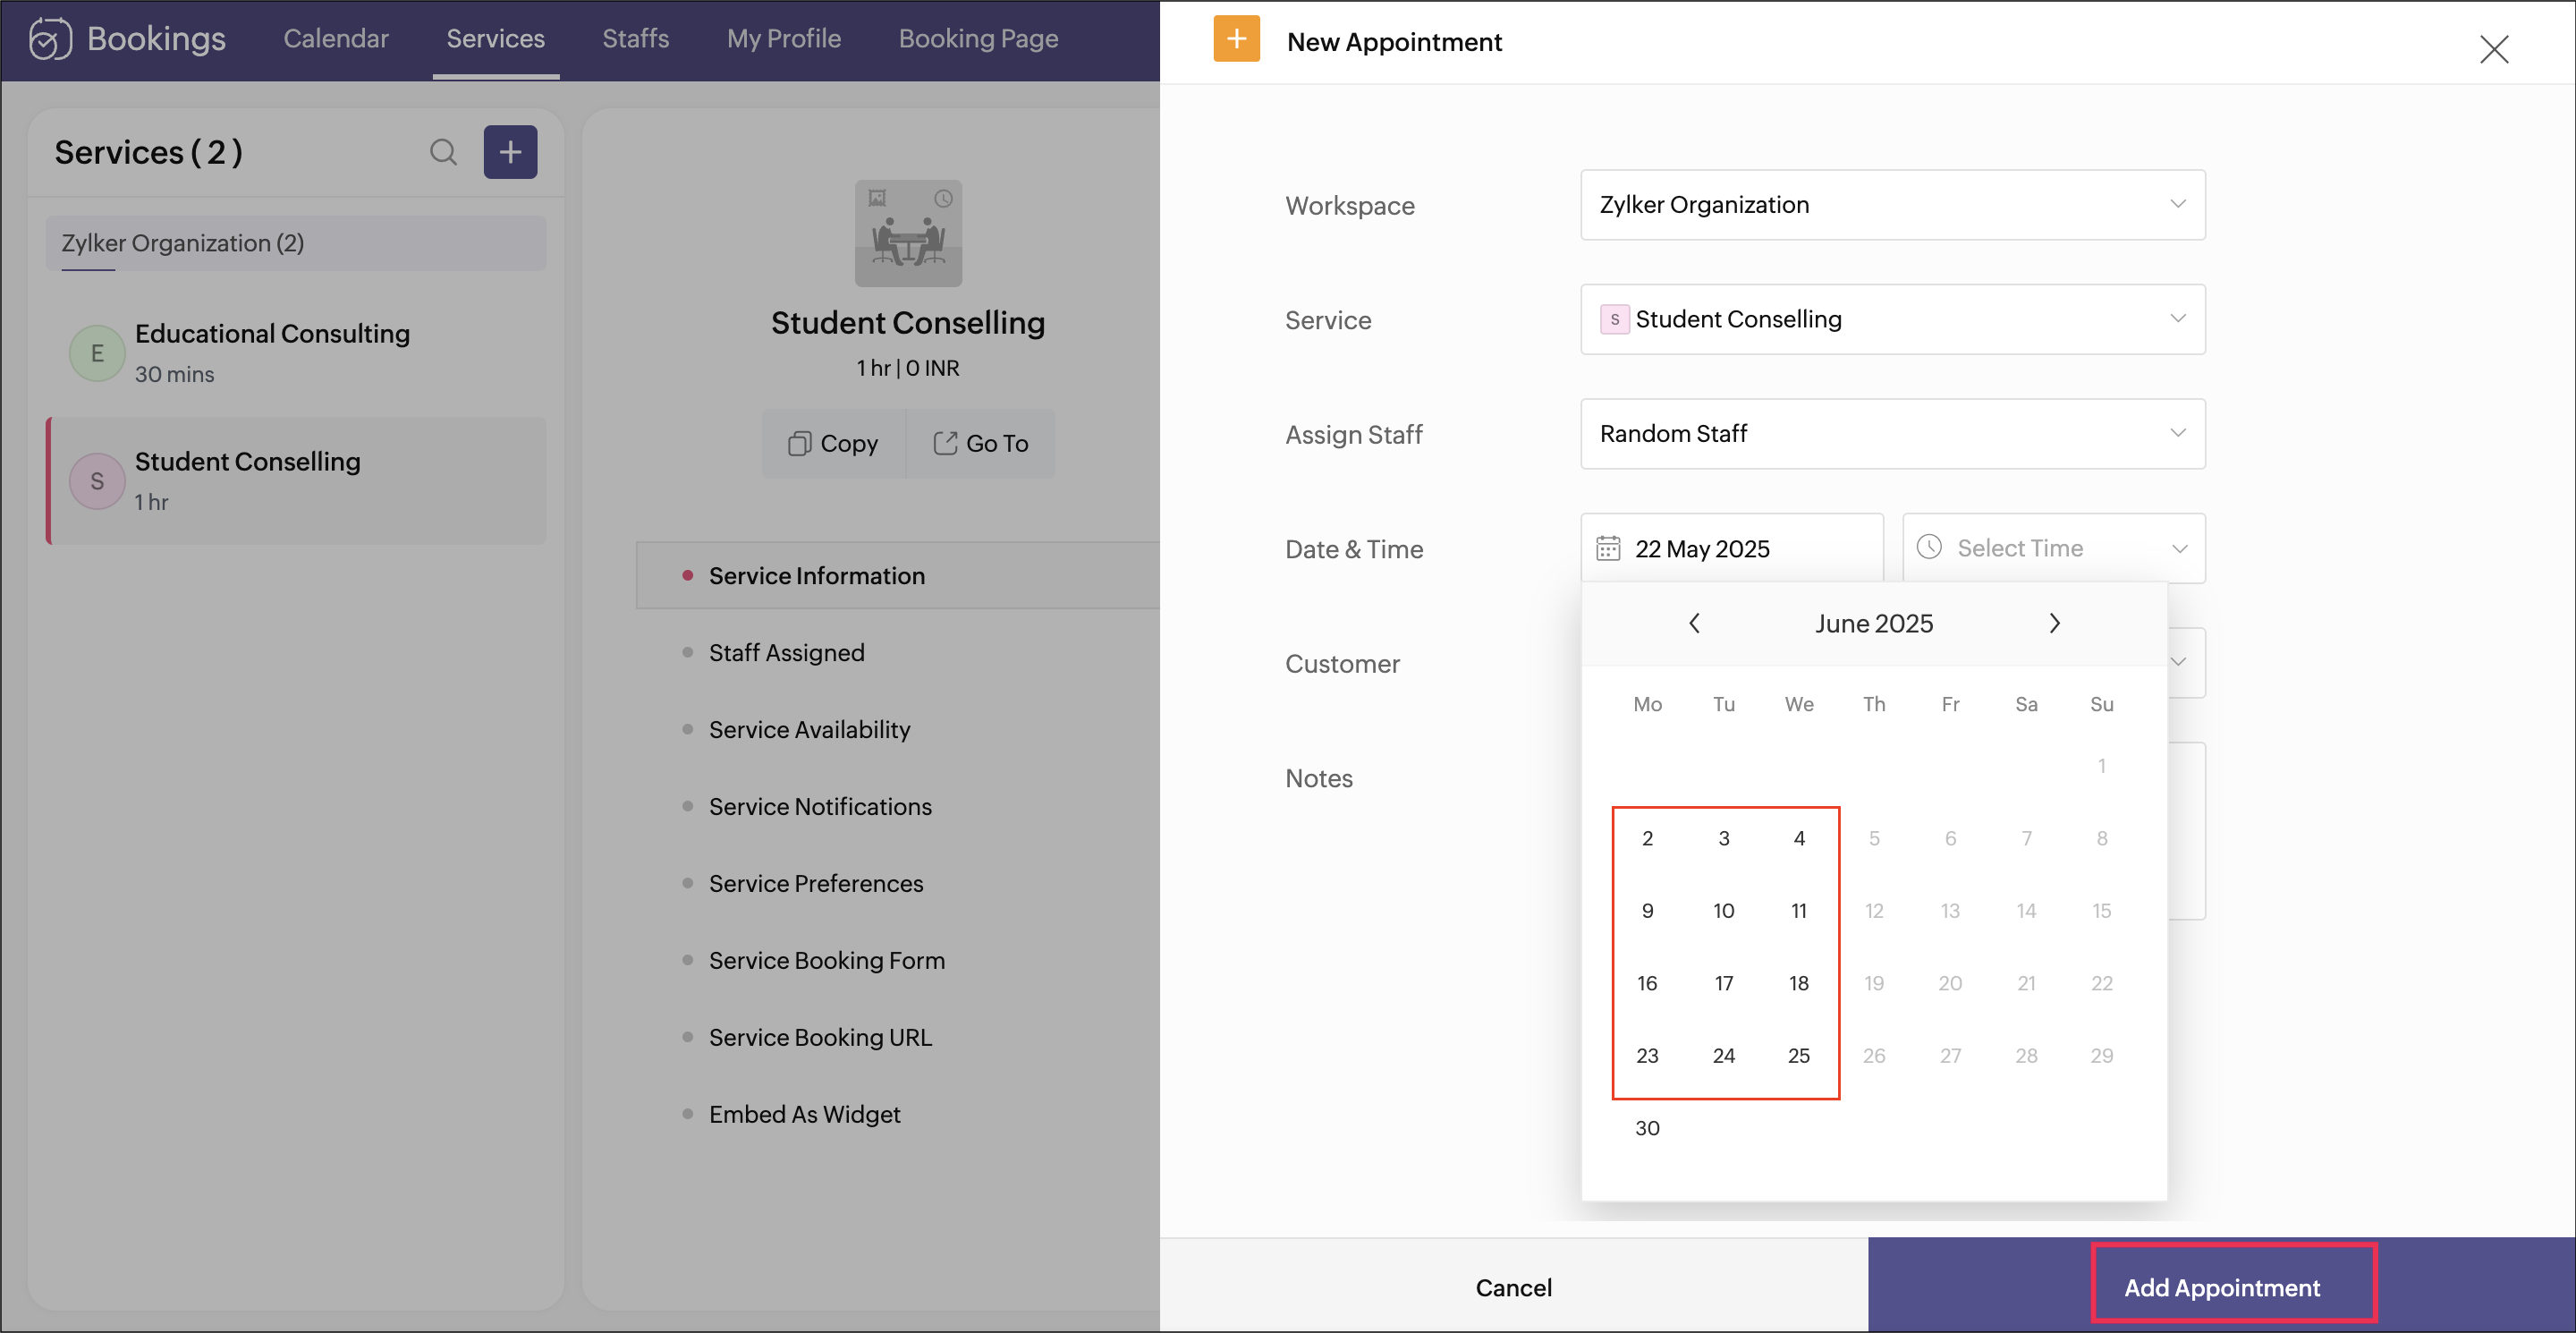Select the Student Conselling service in list

297,481
